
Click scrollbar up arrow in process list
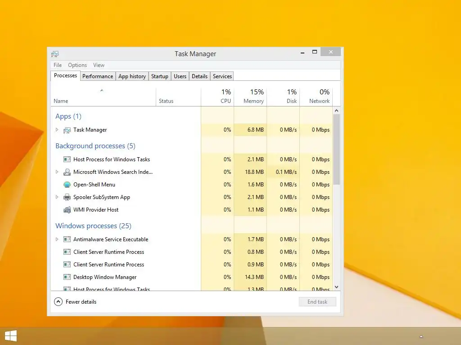[x=337, y=111]
